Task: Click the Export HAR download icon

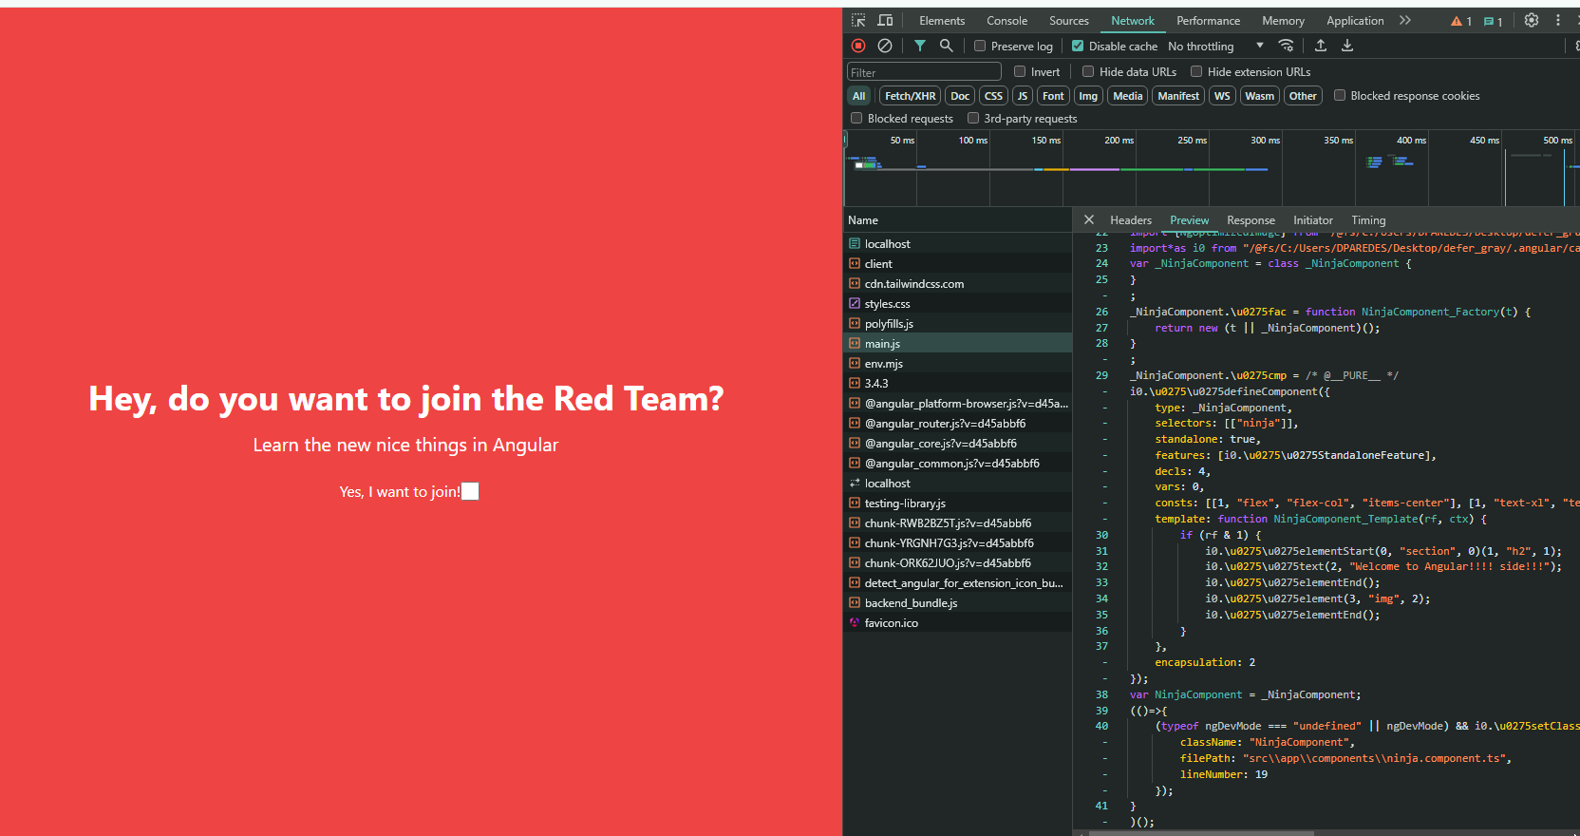Action: 1347,46
